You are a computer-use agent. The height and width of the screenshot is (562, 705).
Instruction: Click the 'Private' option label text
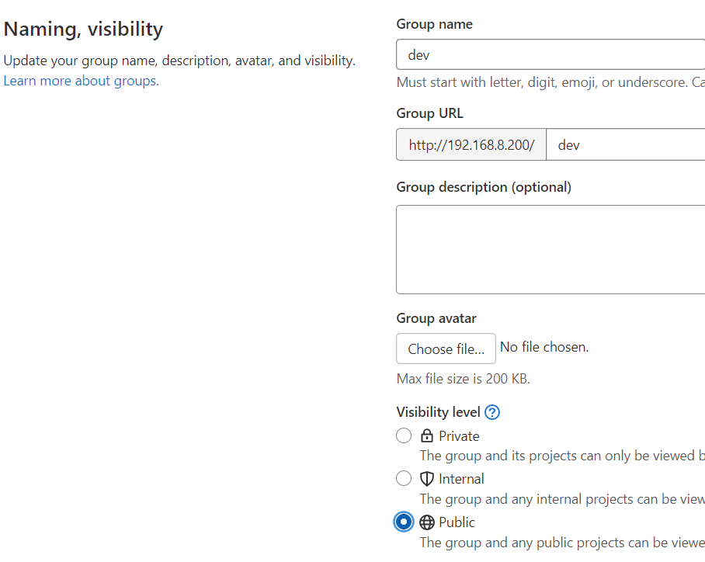pos(459,436)
